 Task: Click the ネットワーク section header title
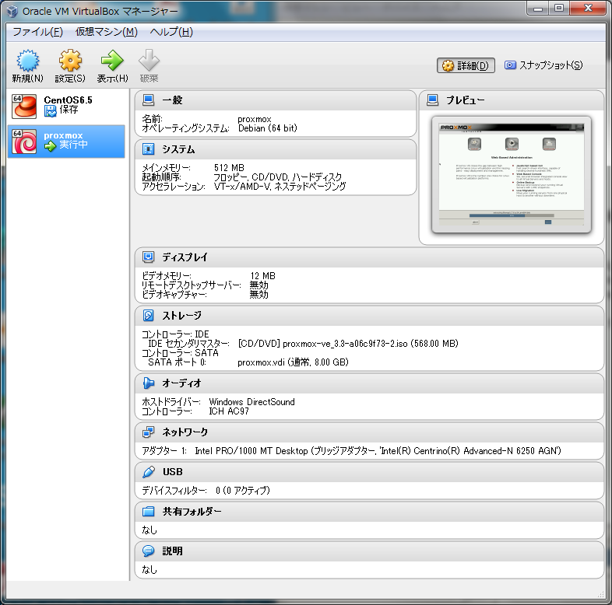point(185,432)
